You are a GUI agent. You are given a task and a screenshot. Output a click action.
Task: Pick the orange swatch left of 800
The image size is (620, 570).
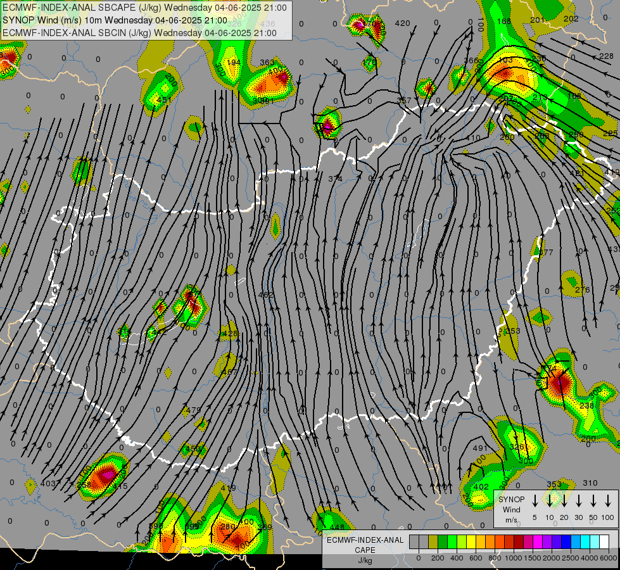[490, 542]
